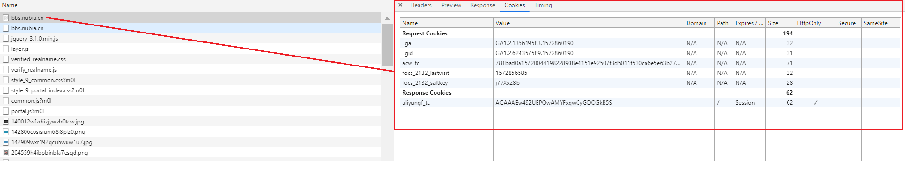
Task: Select the 140012wfzdiizjywzb0tcw.jpg request
Action: tap(191, 121)
